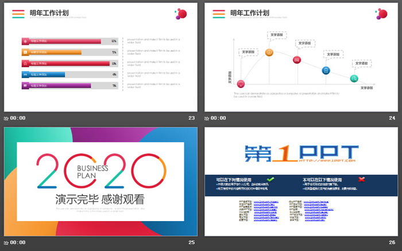Open the HTTP://WWW.1PPT.COM link in the logo
The width and height of the screenshot is (402, 251).
(x=327, y=160)
